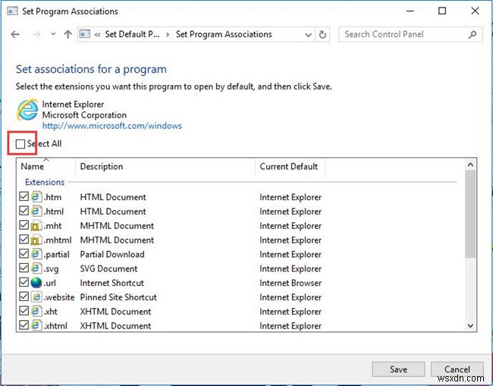Go back with the back arrow
The height and width of the screenshot is (386, 493).
click(x=15, y=34)
